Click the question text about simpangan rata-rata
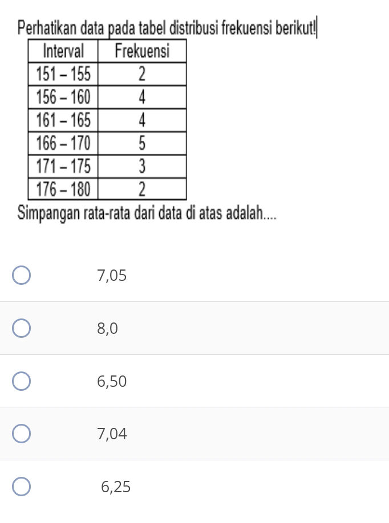This screenshot has width=389, height=523. pyautogui.click(x=146, y=213)
